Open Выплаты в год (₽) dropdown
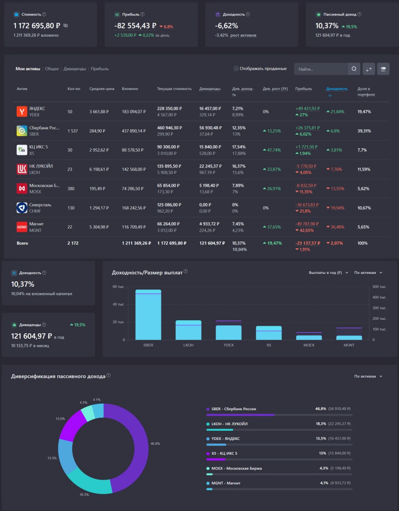The width and height of the screenshot is (399, 511). (x=328, y=273)
